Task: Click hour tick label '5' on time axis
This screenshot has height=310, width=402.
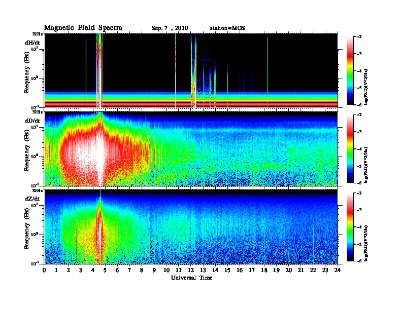Action: point(105,270)
